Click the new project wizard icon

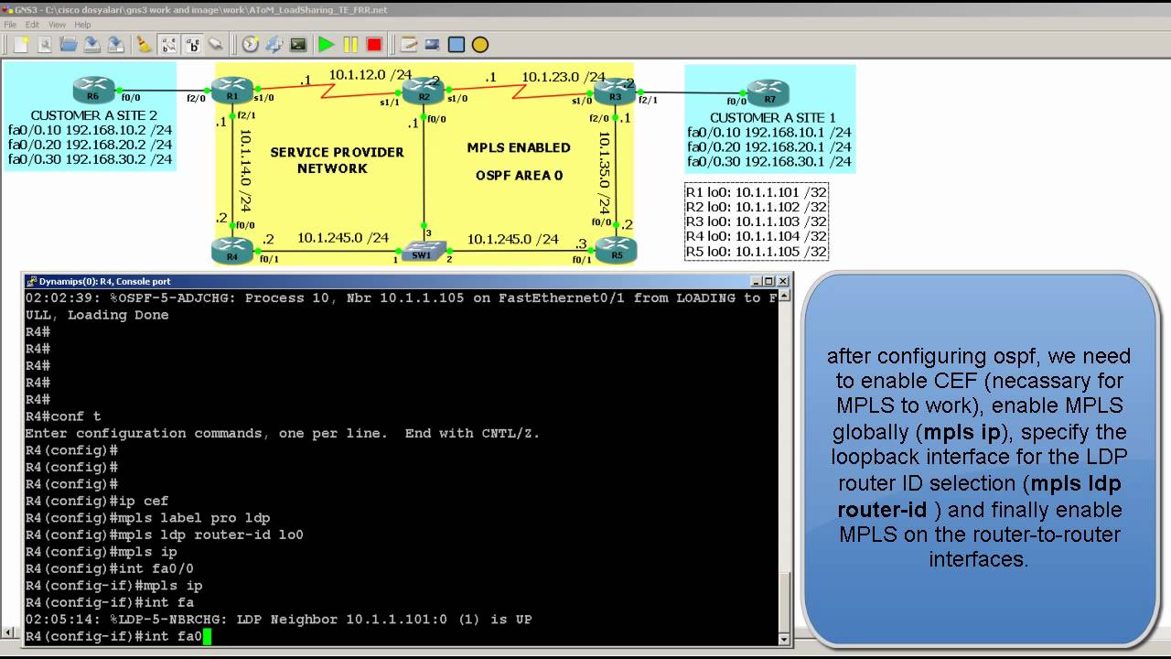coord(44,44)
